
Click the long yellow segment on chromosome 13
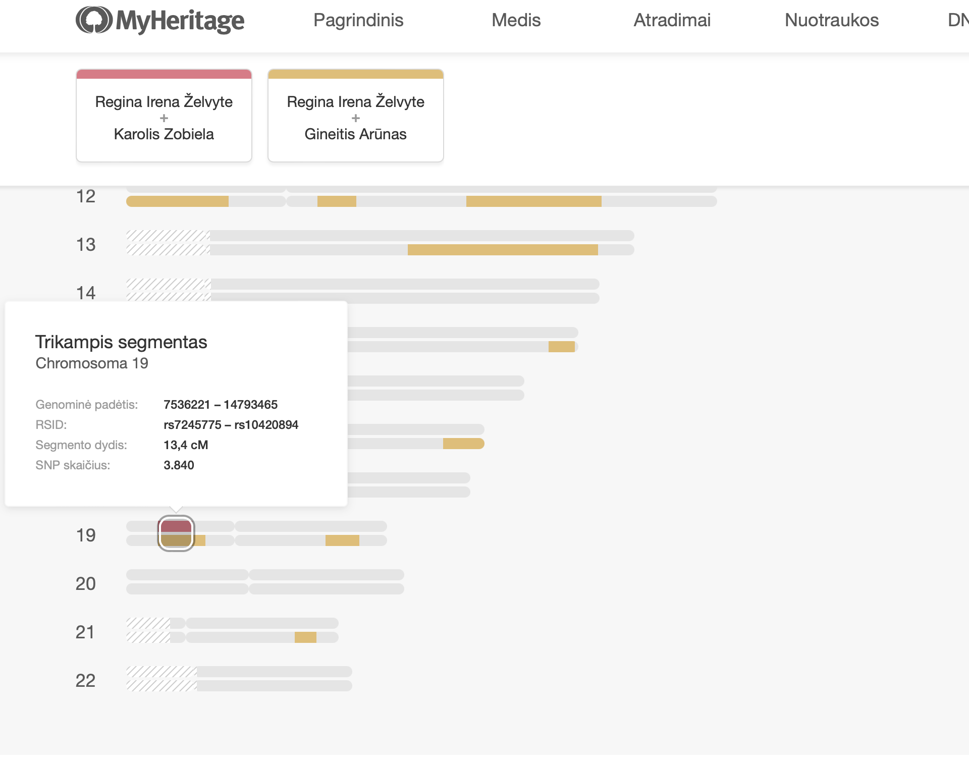coord(503,250)
